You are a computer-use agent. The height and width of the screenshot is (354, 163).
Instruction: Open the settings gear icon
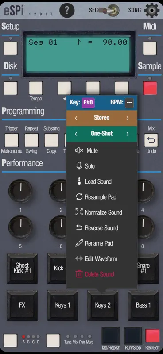click(x=151, y=10)
